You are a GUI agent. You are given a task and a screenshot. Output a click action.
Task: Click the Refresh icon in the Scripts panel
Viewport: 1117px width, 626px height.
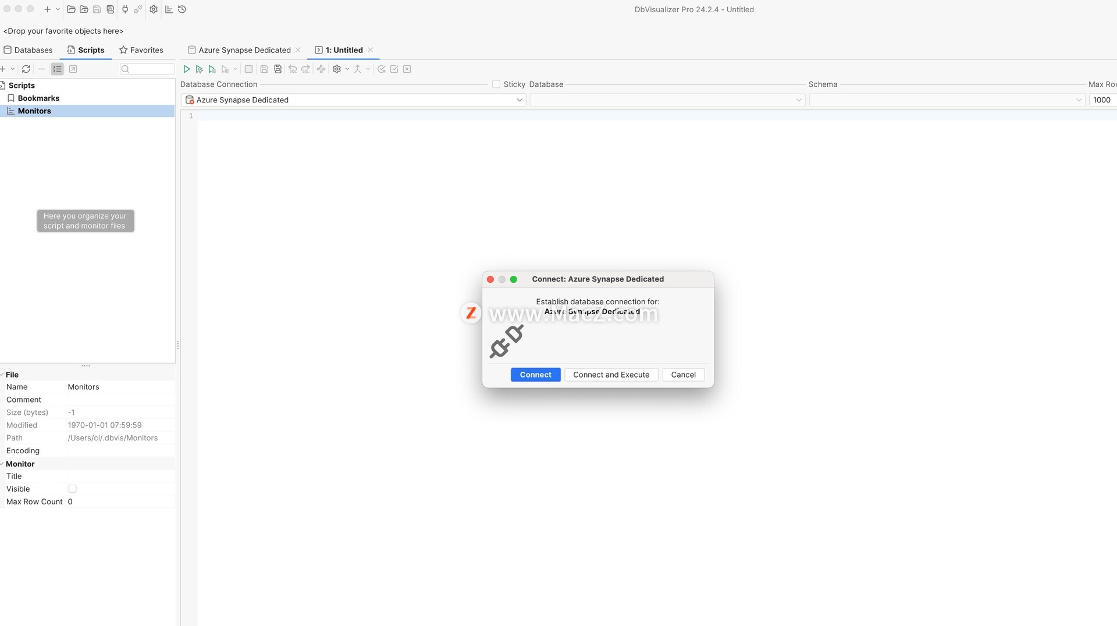coord(26,69)
